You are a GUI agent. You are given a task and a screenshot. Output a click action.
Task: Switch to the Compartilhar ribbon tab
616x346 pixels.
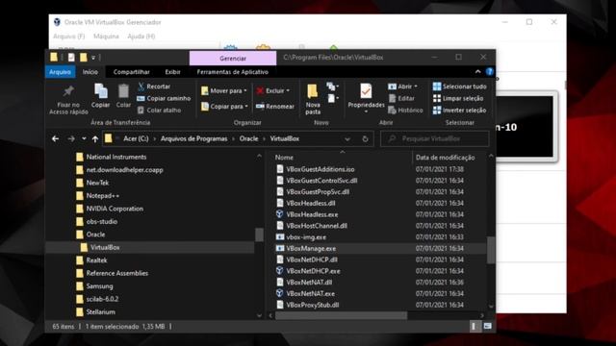[x=131, y=72]
